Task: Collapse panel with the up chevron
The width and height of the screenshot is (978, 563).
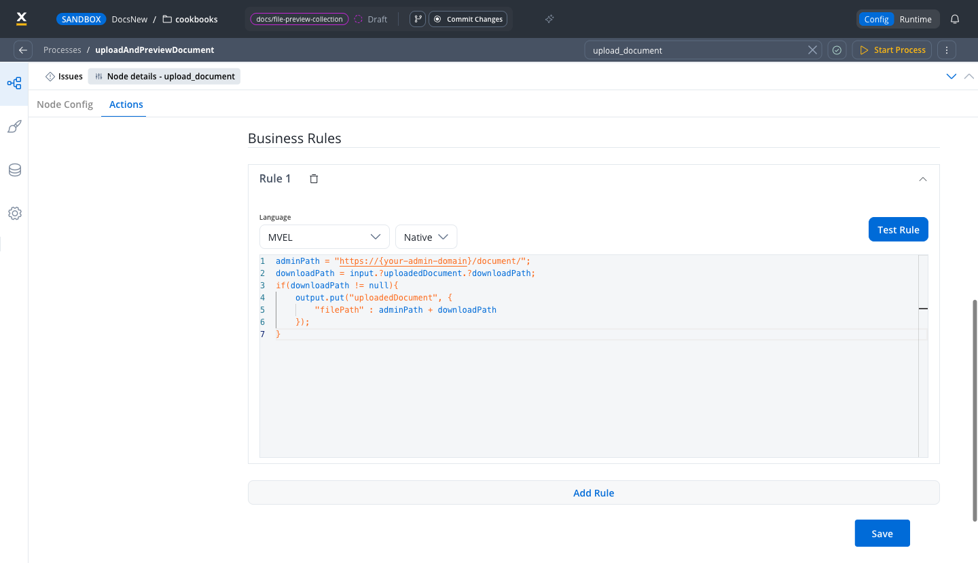Action: click(969, 77)
